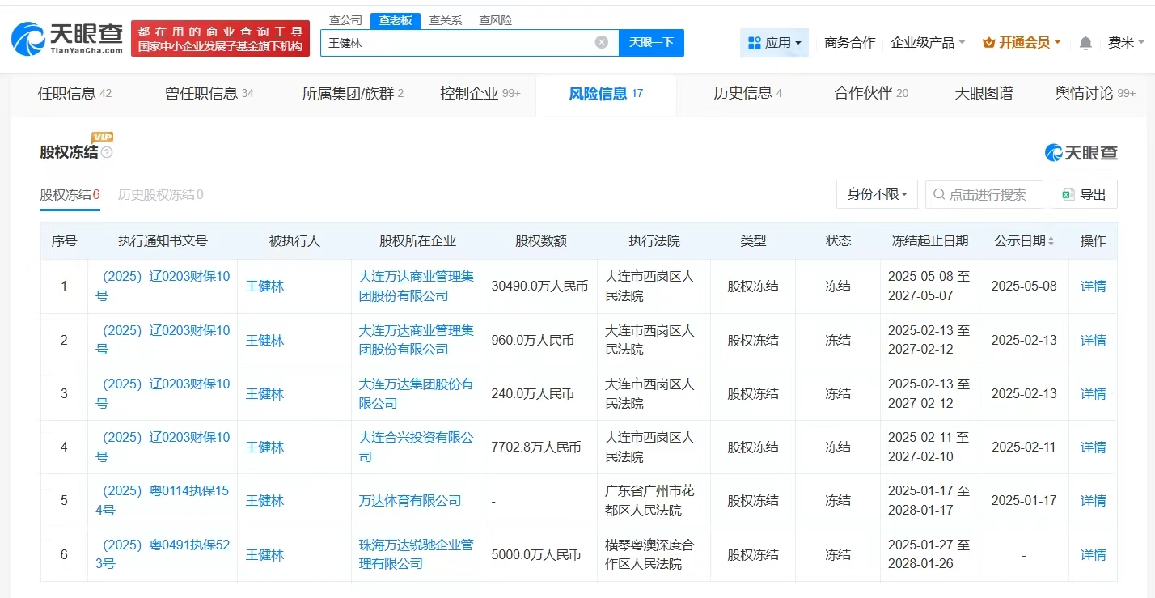Click the help question mark beside 股权冻结
The height and width of the screenshot is (598, 1155).
[108, 152]
